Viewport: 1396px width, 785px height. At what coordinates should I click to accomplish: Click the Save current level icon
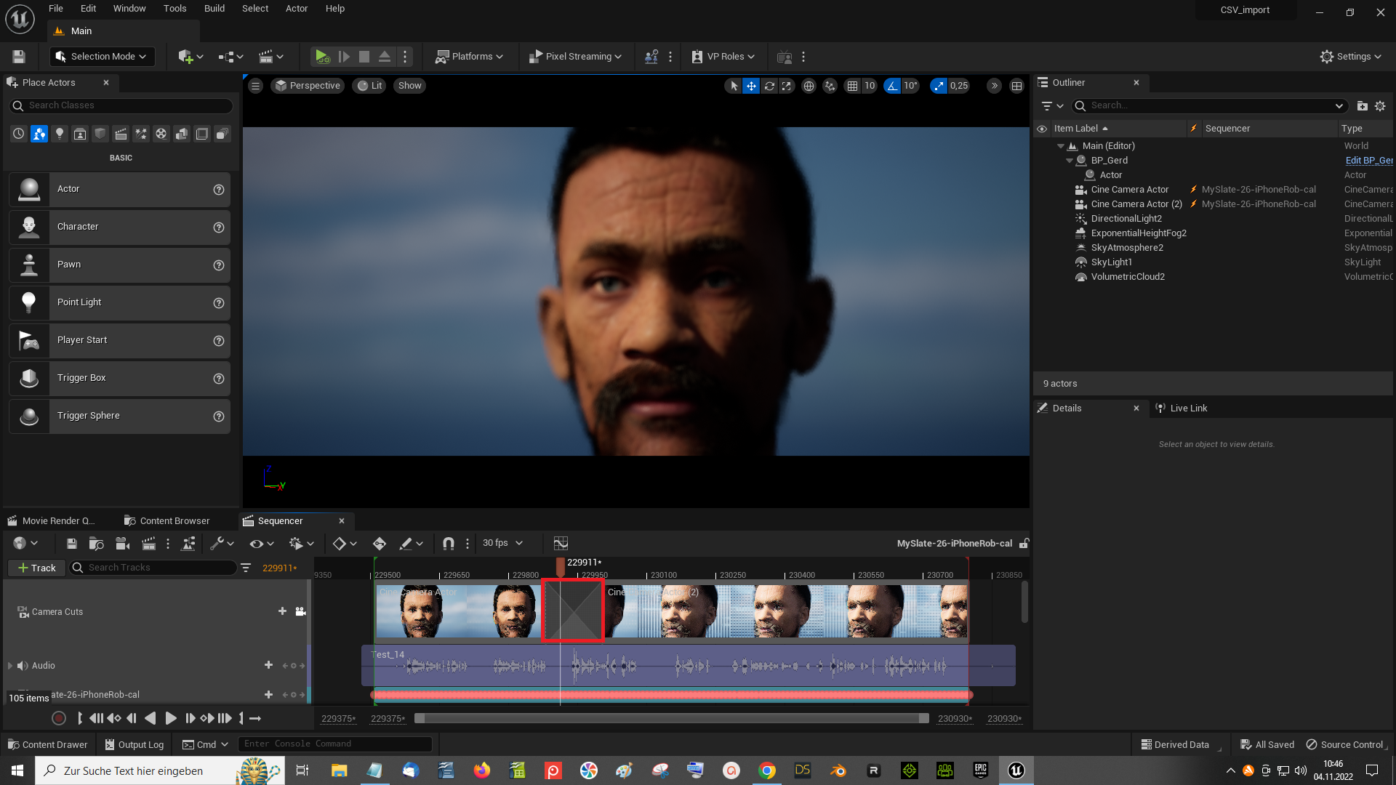pyautogui.click(x=19, y=57)
